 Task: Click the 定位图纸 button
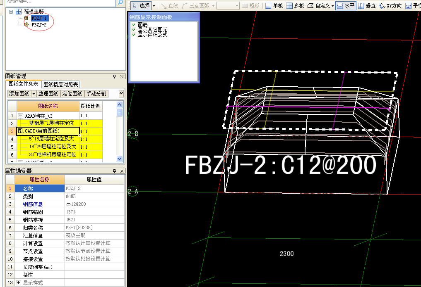(x=72, y=94)
